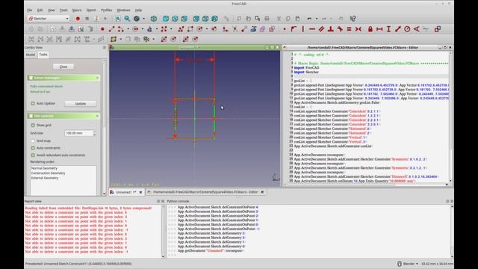
Task: Apply the Perpendicular constraint
Action: pyautogui.click(x=330, y=29)
